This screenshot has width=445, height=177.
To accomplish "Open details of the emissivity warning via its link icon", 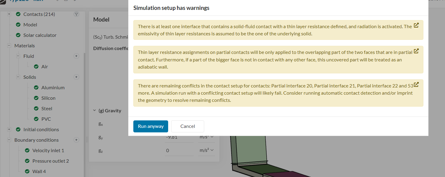I will [x=416, y=25].
